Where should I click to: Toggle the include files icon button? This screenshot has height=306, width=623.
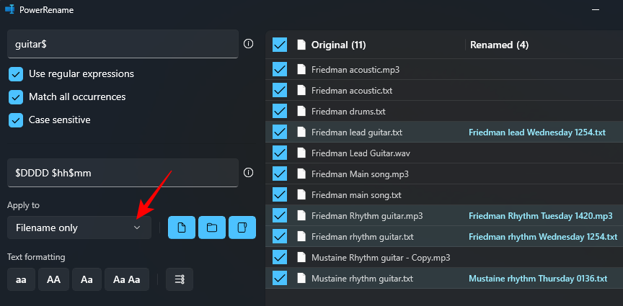(182, 228)
